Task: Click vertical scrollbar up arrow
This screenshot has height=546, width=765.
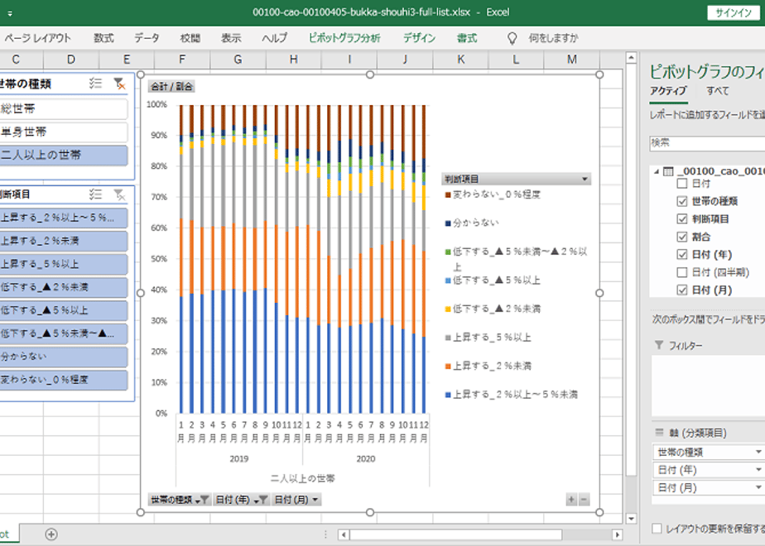Action: [x=632, y=59]
